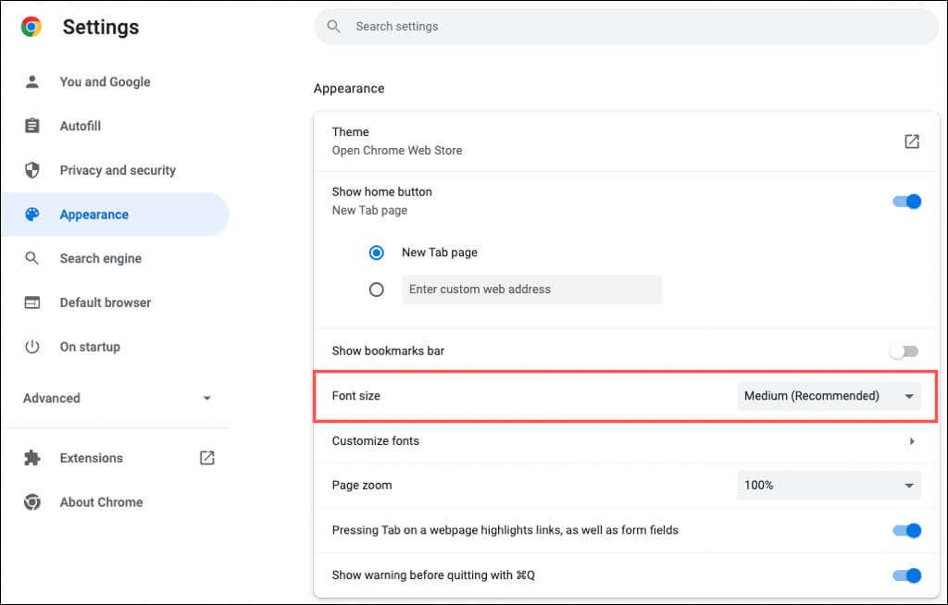This screenshot has height=605, width=948.
Task: Click the Extensions sidebar entry
Action: pos(91,457)
